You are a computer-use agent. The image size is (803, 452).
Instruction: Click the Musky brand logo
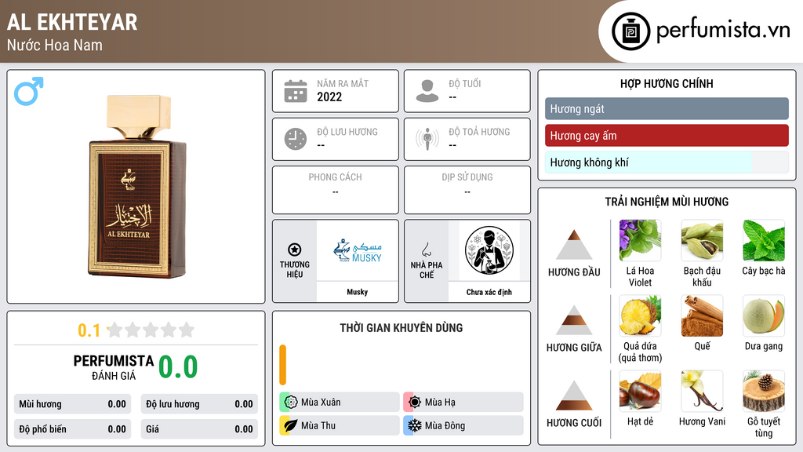click(x=358, y=250)
